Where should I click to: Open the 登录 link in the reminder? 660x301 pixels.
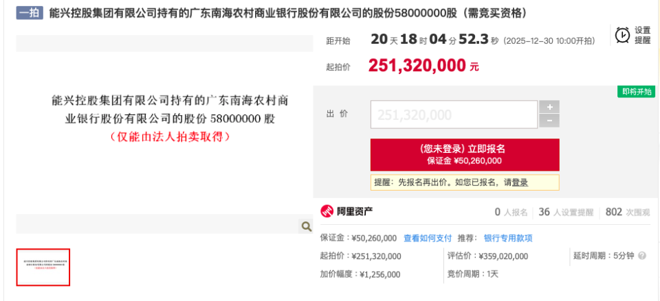(520, 182)
